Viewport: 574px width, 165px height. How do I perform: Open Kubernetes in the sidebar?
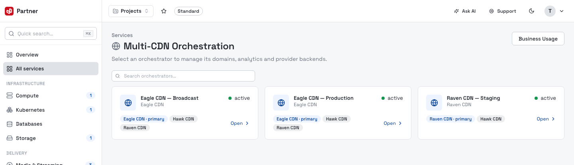click(51, 110)
